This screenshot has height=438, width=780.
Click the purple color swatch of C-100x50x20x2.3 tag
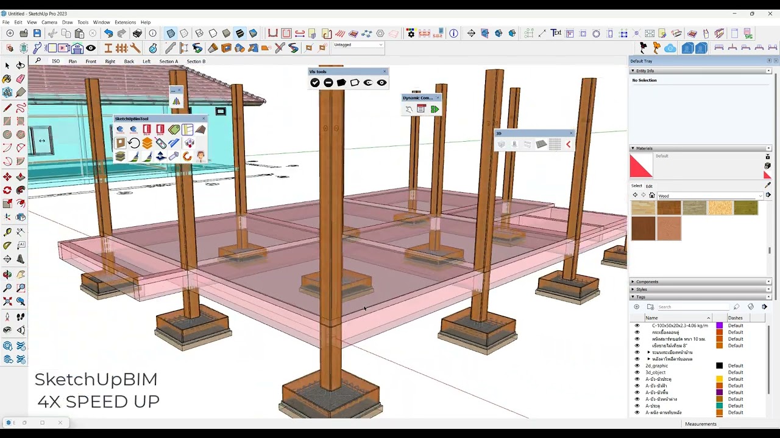(x=720, y=325)
